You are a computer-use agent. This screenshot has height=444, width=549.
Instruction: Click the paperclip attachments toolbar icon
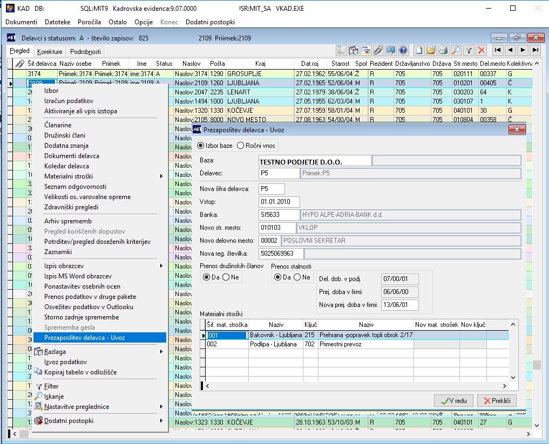click(x=378, y=50)
